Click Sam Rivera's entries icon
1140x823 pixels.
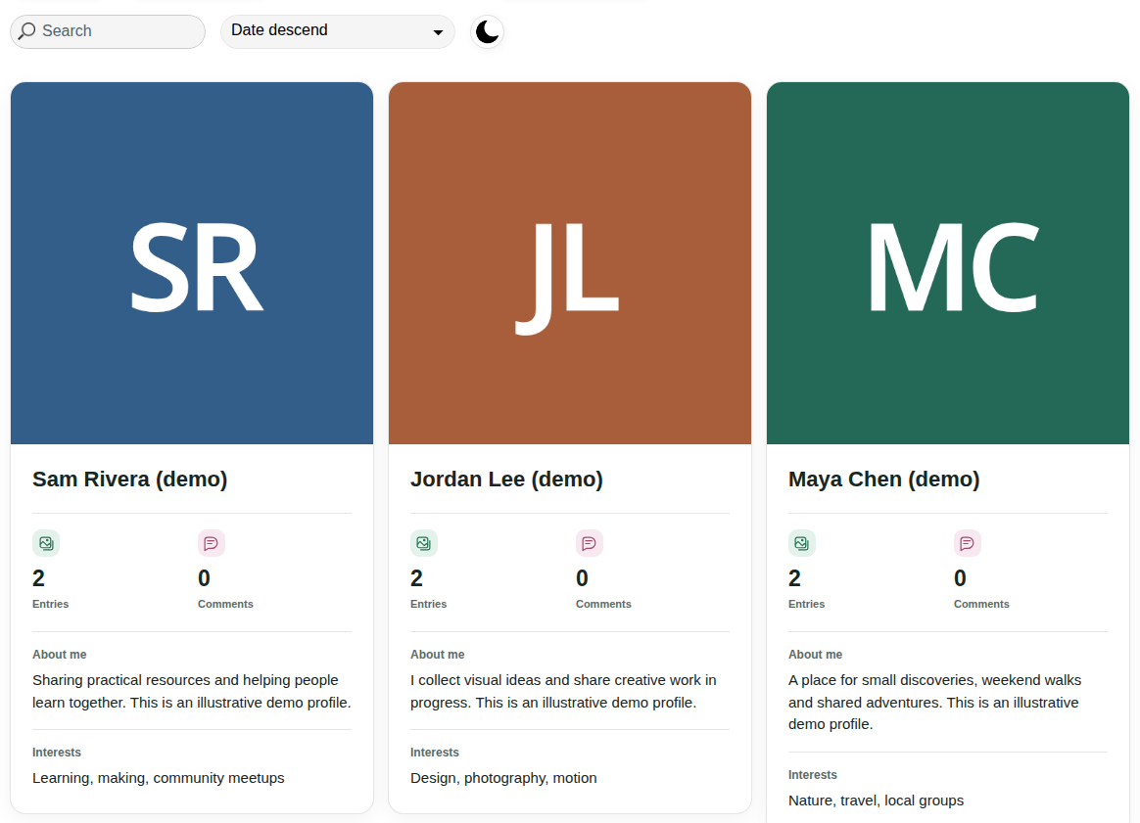(46, 543)
